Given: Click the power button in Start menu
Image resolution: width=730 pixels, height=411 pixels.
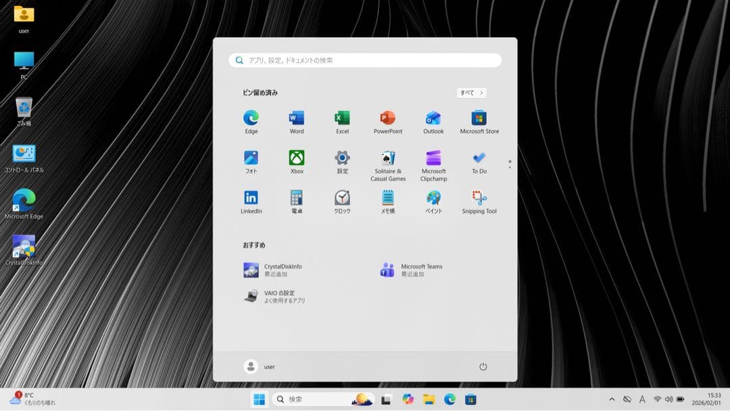Looking at the screenshot, I should click(x=483, y=366).
